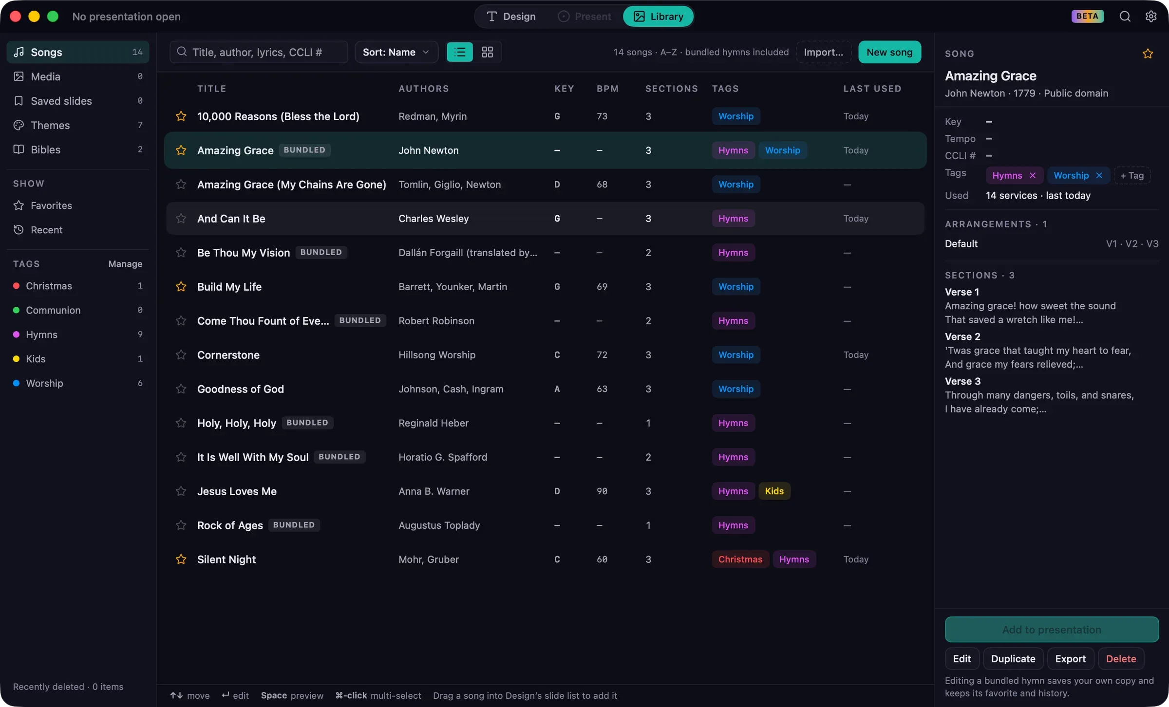This screenshot has height=707, width=1169.
Task: Edit the Amazing Grace song
Action: pyautogui.click(x=962, y=659)
